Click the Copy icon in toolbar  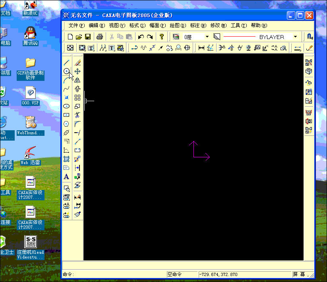[x=120, y=37]
